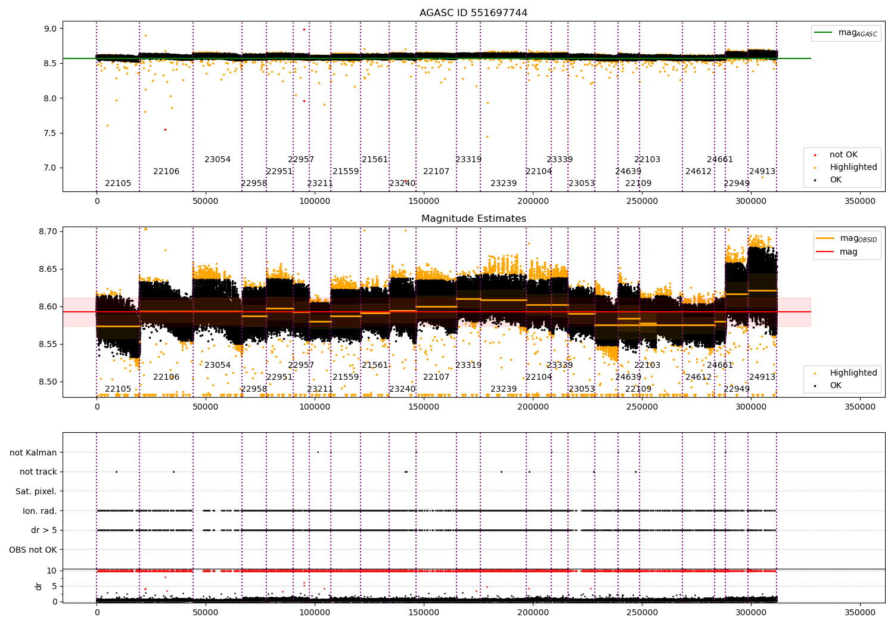This screenshot has width=894, height=626.
Task: Click the 50000 x-tick of bottom plot
Action: [x=206, y=612]
